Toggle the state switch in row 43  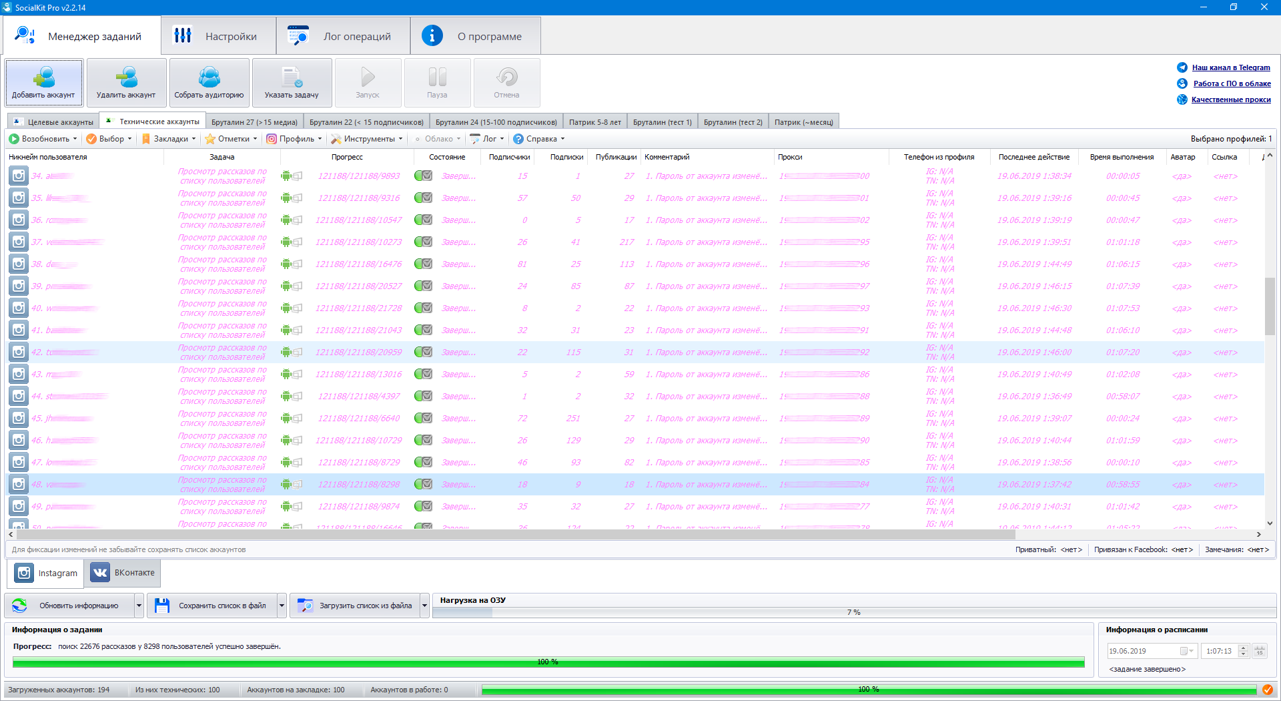coord(423,374)
